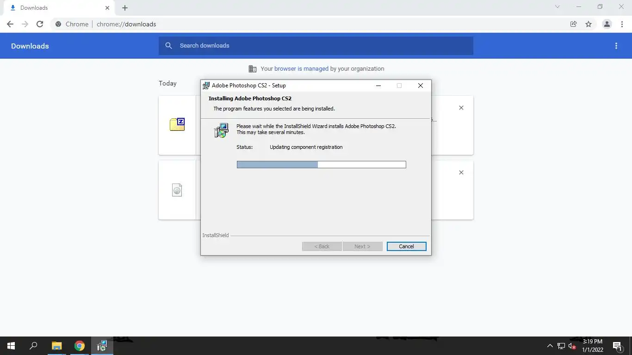Cancel the Photoshop CS2 installation
The image size is (632, 355).
point(406,246)
